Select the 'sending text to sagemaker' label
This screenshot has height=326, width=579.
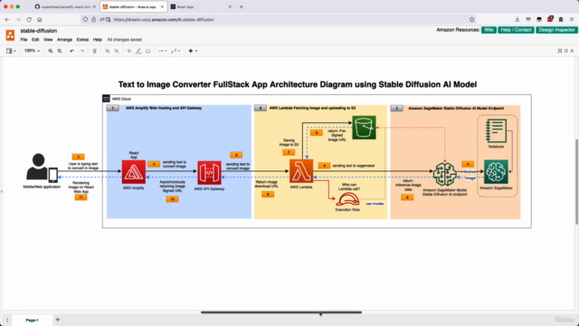pos(354,166)
